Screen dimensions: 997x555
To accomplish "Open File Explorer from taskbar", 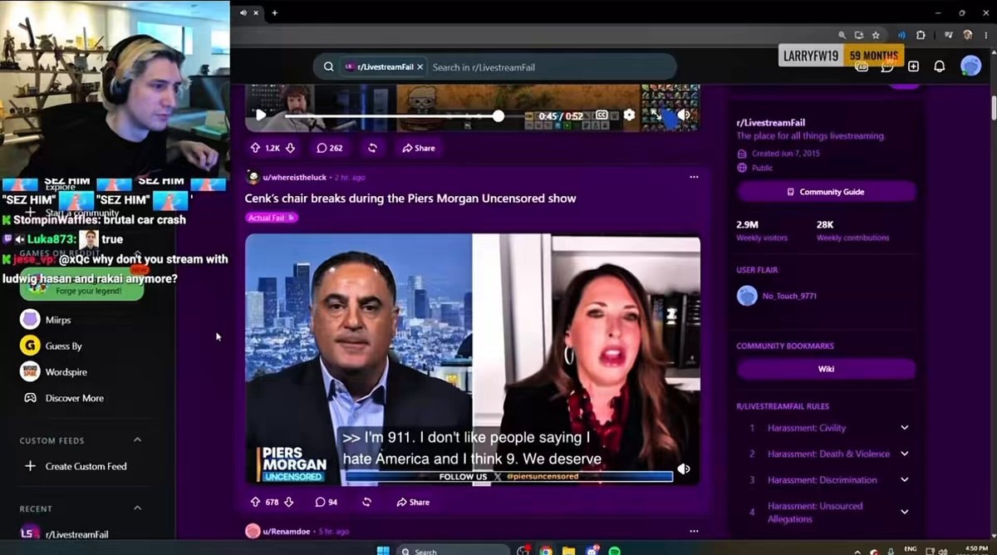I will point(568,550).
